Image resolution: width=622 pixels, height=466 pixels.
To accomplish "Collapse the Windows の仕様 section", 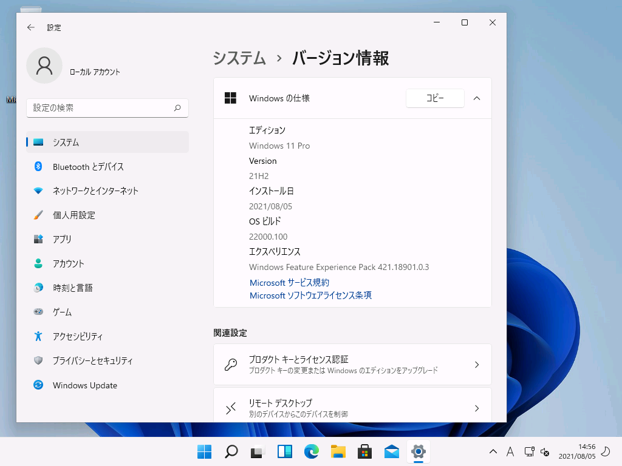I will pyautogui.click(x=477, y=98).
